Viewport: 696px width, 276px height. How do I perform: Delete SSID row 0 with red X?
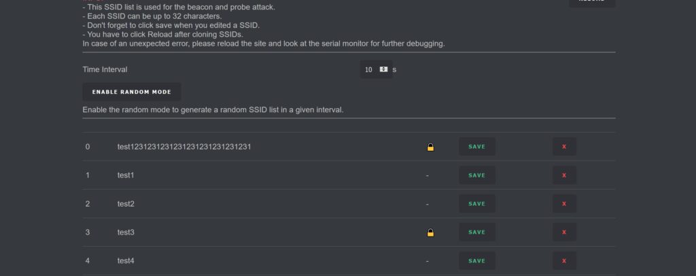564,147
